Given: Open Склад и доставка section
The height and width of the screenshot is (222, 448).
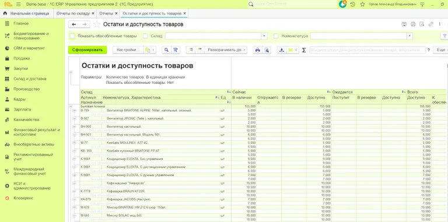Looking at the screenshot, I should pos(30,79).
